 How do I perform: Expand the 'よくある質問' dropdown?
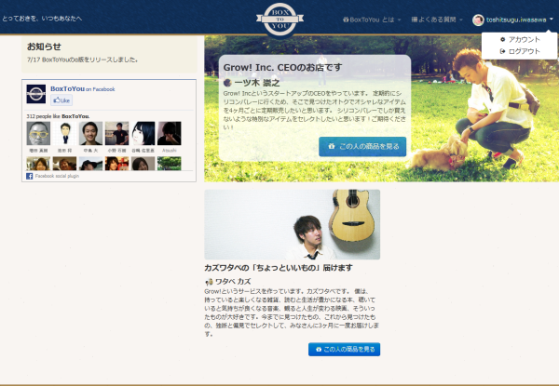pos(437,20)
